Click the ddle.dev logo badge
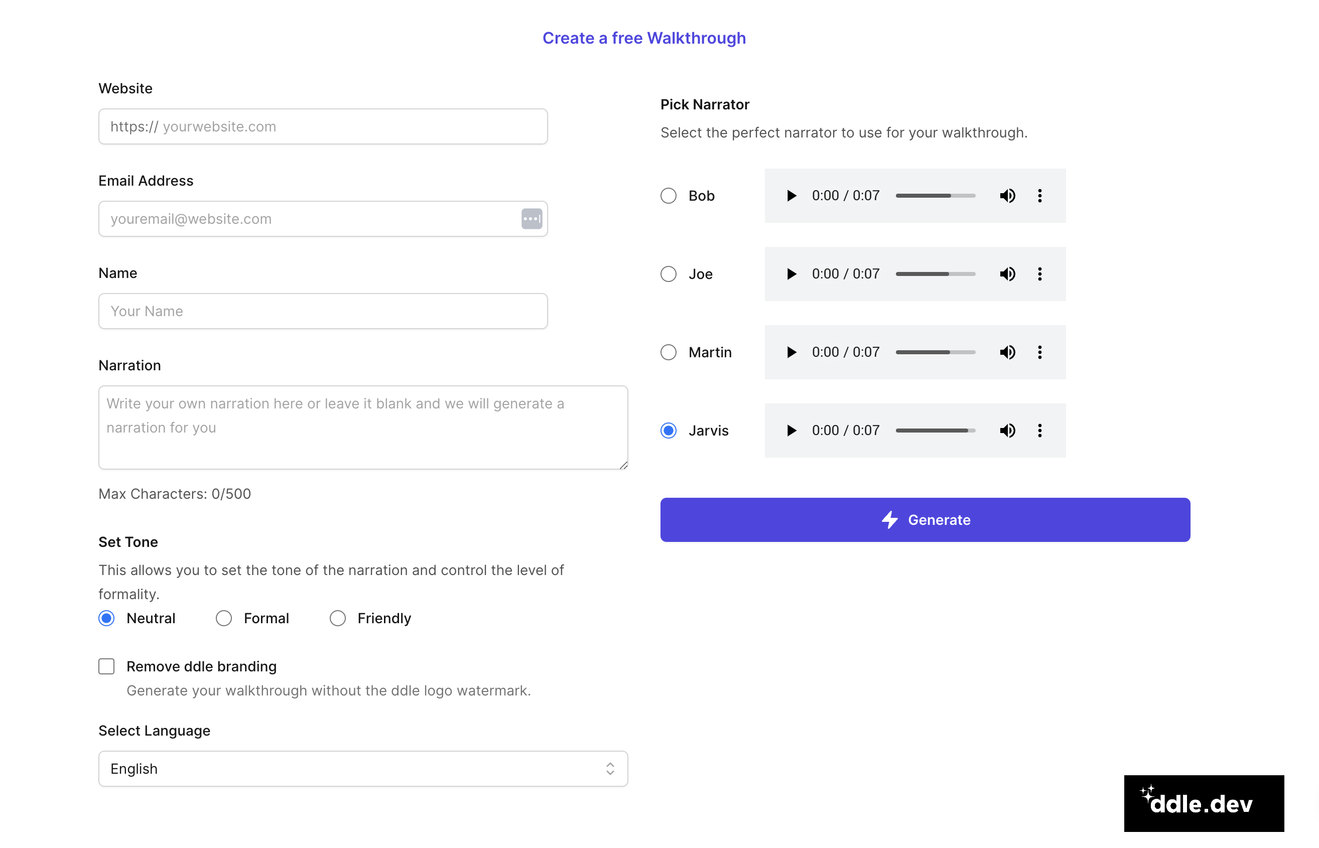 point(1204,803)
